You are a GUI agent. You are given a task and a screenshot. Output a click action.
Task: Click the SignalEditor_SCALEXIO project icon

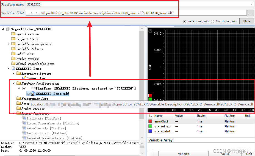coord(8,29)
